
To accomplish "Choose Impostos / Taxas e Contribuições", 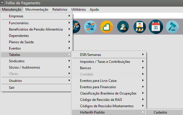I will coord(109,62).
